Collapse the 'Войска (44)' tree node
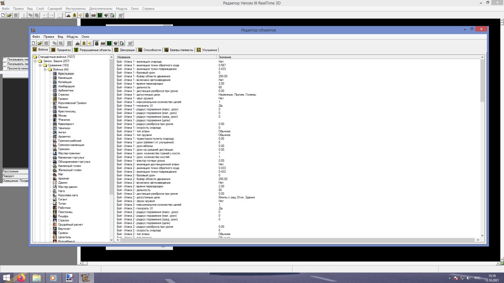 click(x=45, y=69)
